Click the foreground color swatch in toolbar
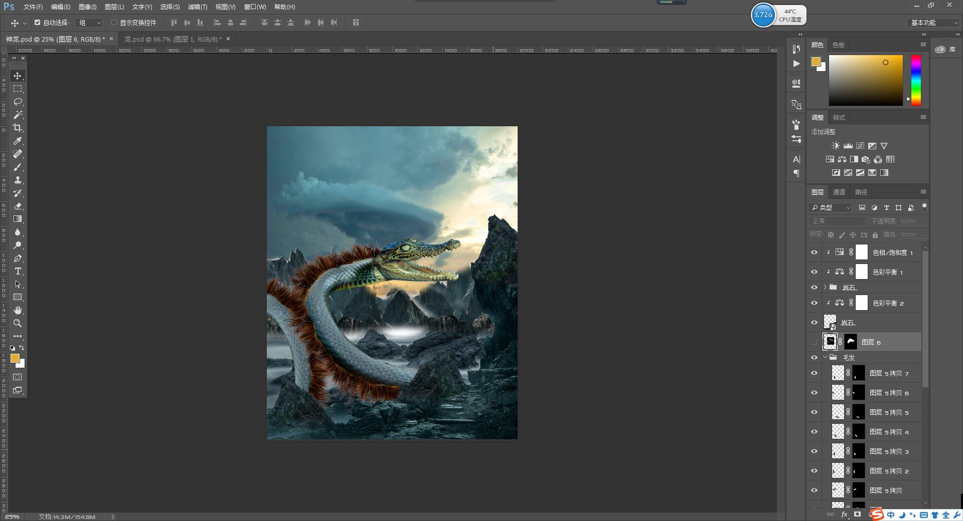This screenshot has height=521, width=963. (15, 358)
